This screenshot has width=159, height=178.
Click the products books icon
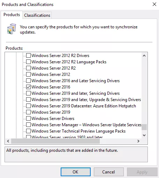12,29
